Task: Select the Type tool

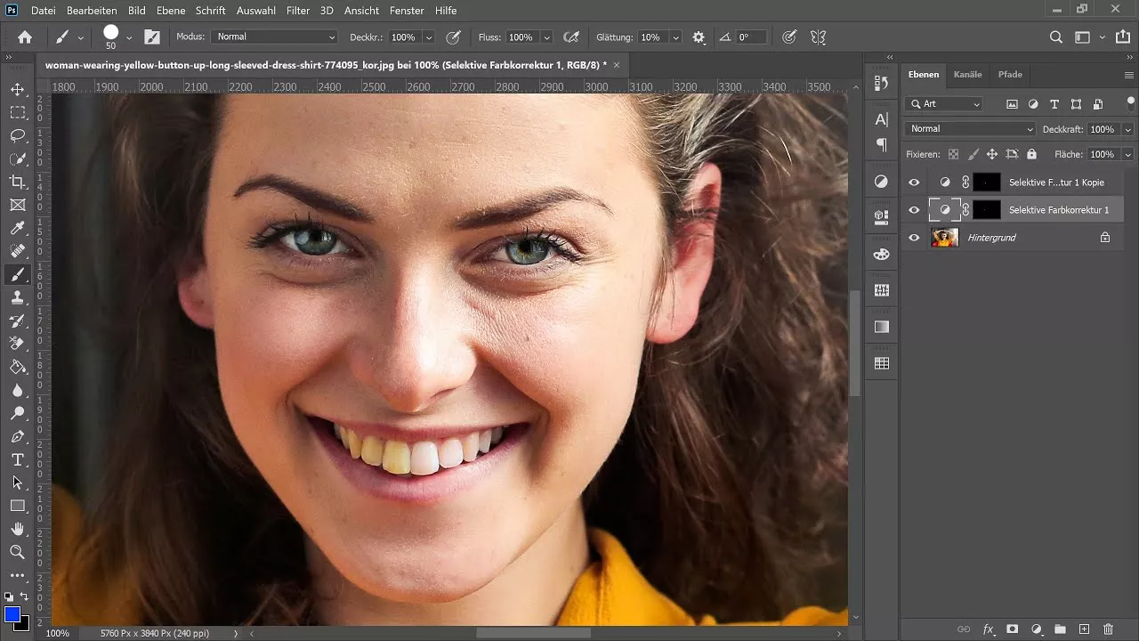Action: click(x=18, y=460)
